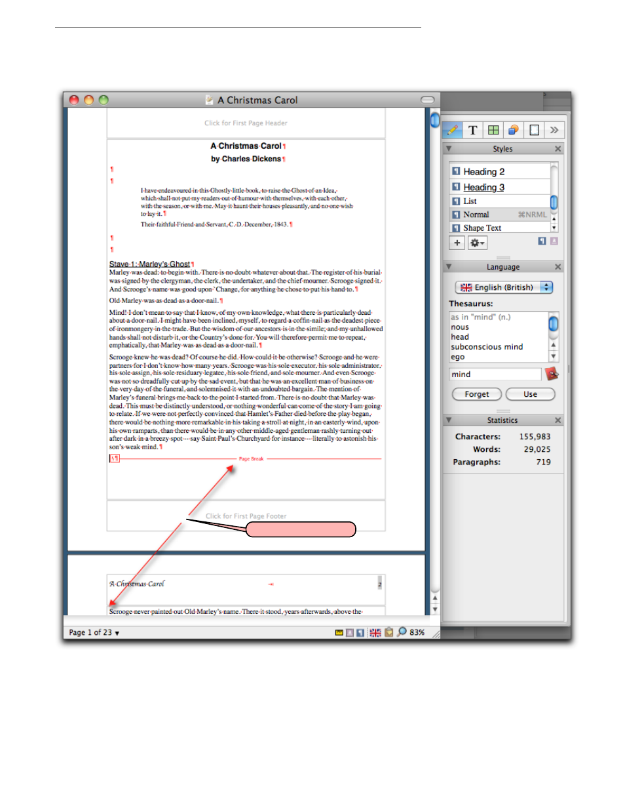Close the Statistics panel
625x810 pixels.
click(558, 420)
